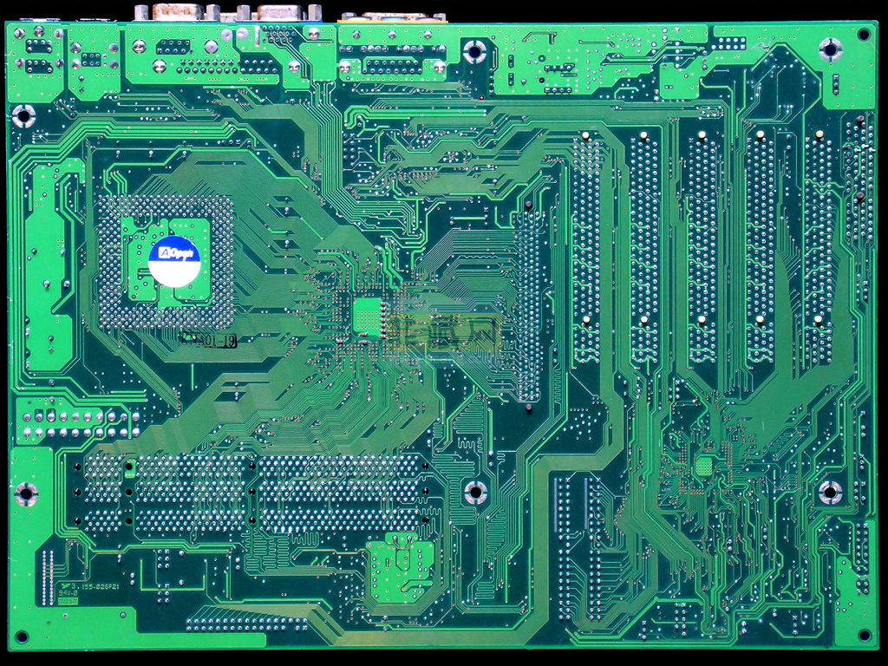The image size is (888, 666).
Task: Click the AOpen logo on round sticker
Action: 175,253
